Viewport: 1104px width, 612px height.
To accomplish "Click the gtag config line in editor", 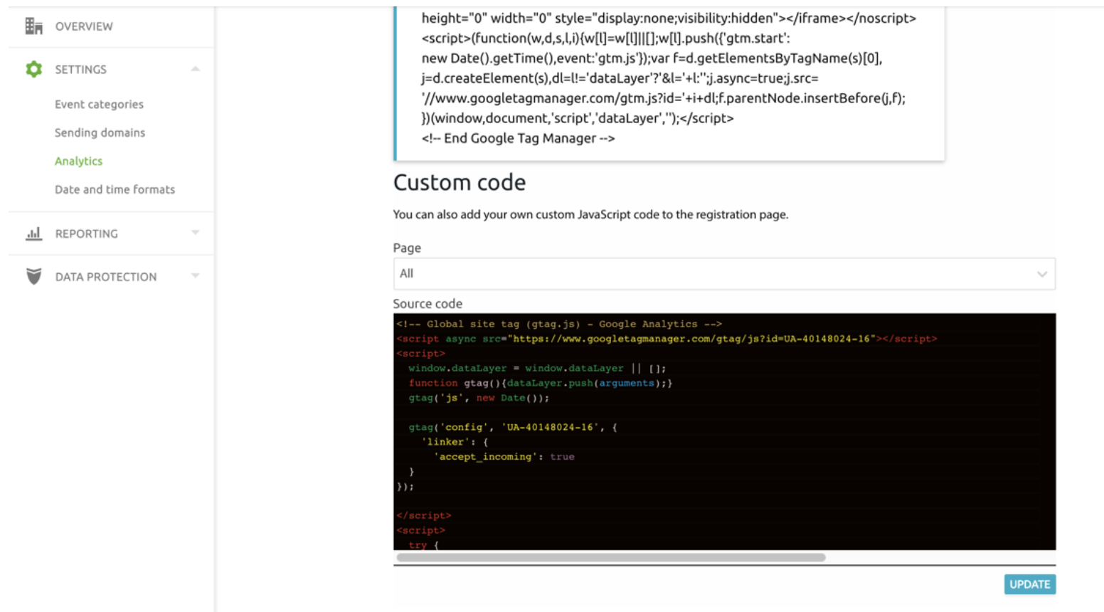I will (x=512, y=427).
